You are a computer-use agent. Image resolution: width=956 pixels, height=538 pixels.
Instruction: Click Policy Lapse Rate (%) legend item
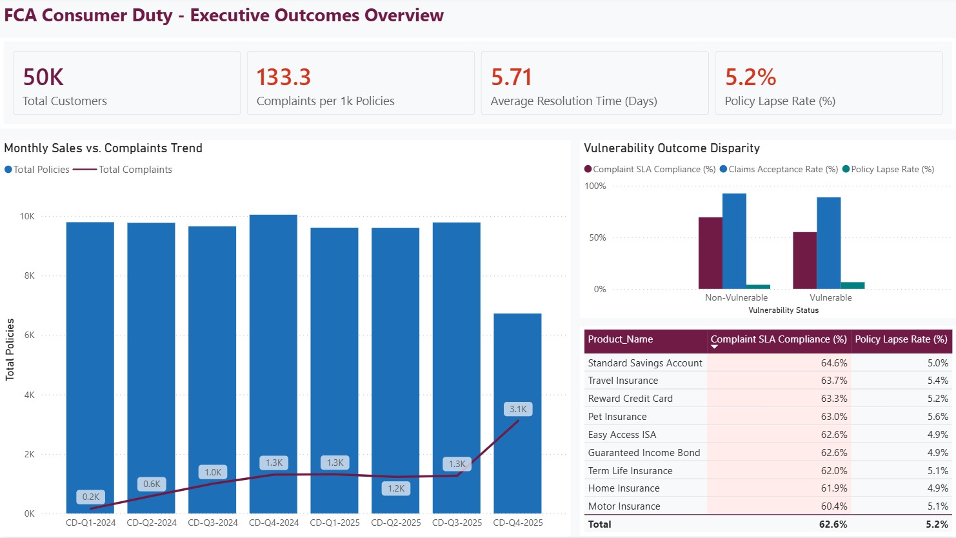888,169
